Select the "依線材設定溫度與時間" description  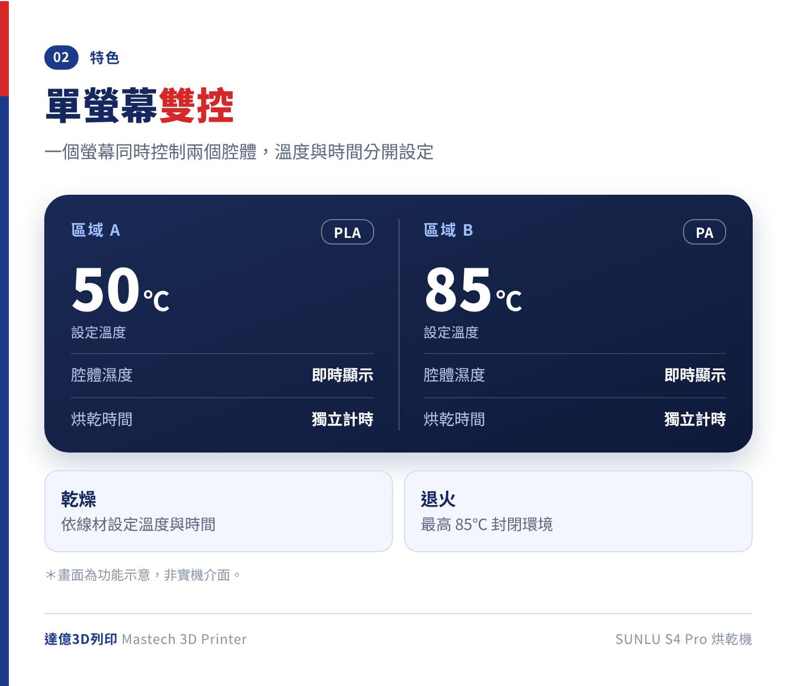tap(138, 524)
